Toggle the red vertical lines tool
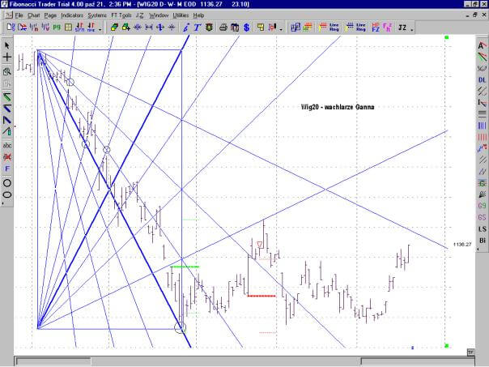Screen dimensions: 489x367 pos(482,138)
